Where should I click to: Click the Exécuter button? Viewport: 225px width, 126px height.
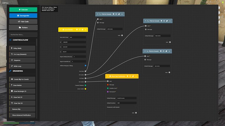coord(23,9)
